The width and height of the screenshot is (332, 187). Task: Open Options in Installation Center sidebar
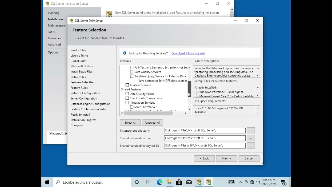pyautogui.click(x=53, y=52)
